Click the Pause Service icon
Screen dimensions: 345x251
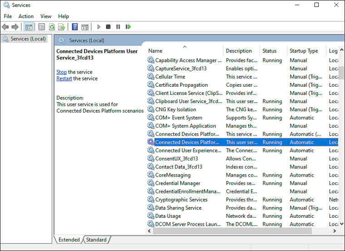coord(118,27)
